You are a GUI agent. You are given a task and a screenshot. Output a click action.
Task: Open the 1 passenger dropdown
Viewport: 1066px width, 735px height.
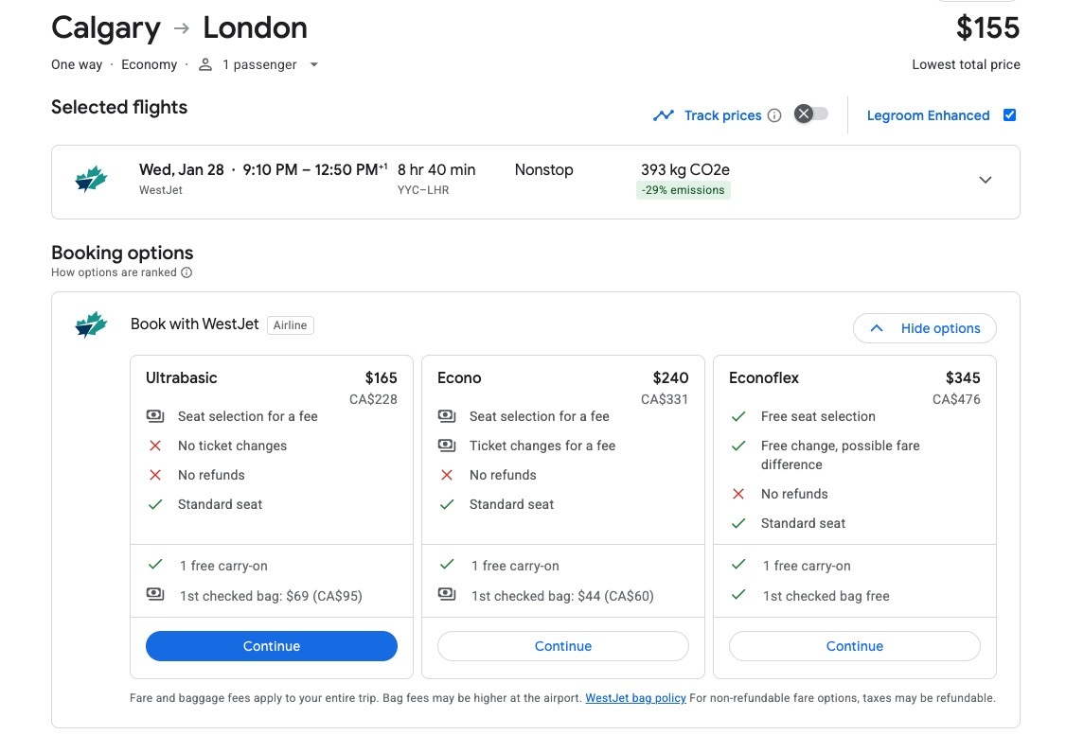click(313, 64)
